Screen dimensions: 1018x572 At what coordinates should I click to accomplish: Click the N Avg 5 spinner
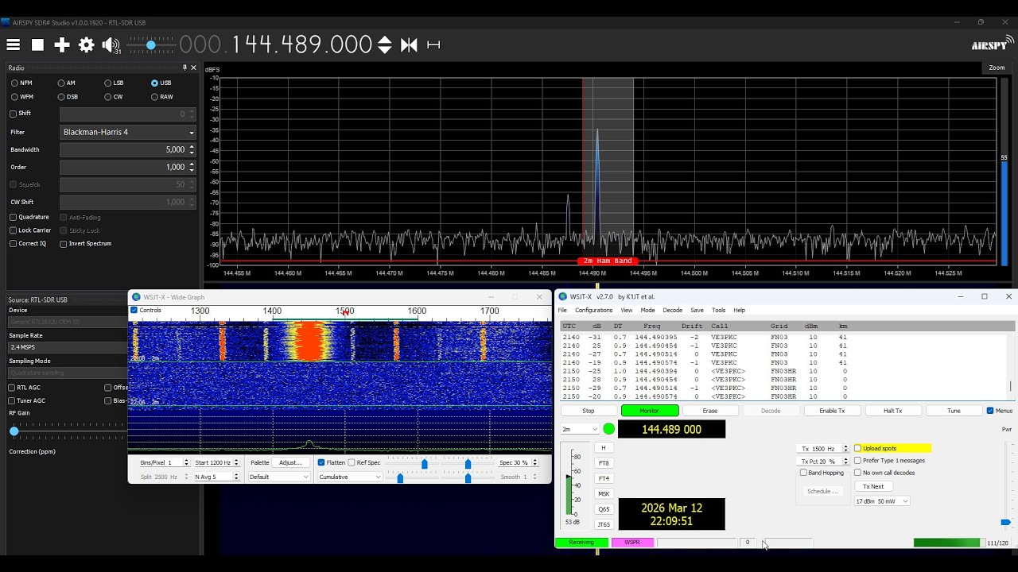(x=216, y=477)
